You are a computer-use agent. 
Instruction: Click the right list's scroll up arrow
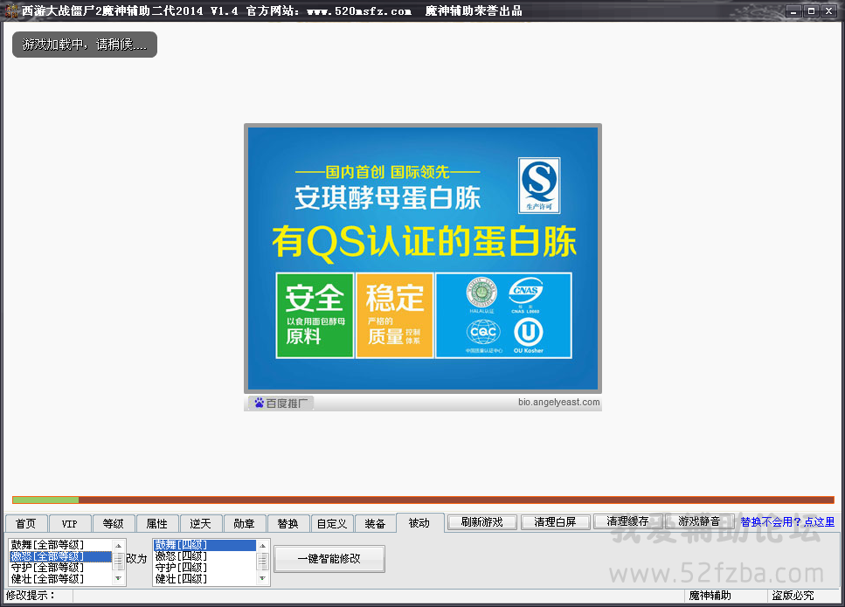(x=262, y=545)
